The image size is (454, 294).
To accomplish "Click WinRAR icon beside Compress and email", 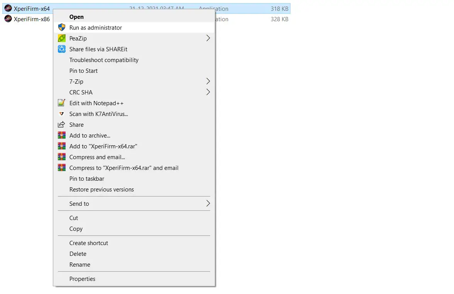I will 62,157.
